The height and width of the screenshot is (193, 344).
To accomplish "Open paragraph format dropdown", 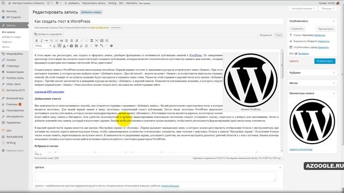I will coord(43,46).
